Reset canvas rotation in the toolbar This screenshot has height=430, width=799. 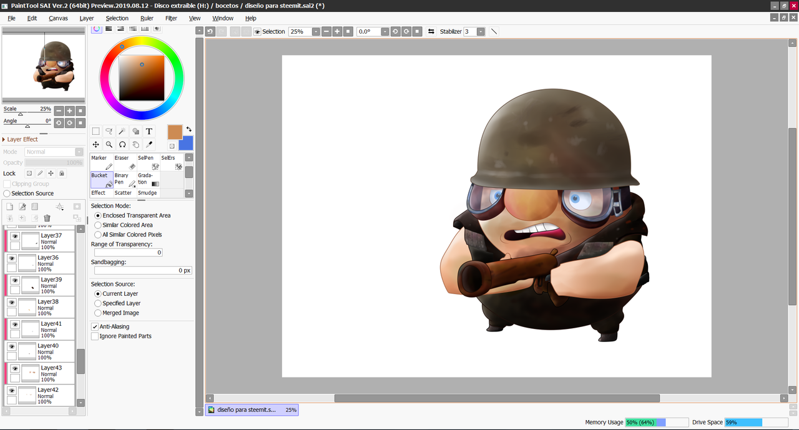(x=417, y=31)
